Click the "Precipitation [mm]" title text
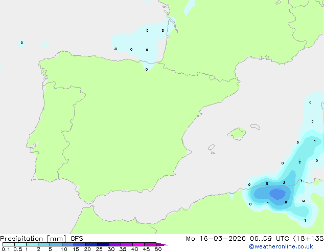 point(33,239)
